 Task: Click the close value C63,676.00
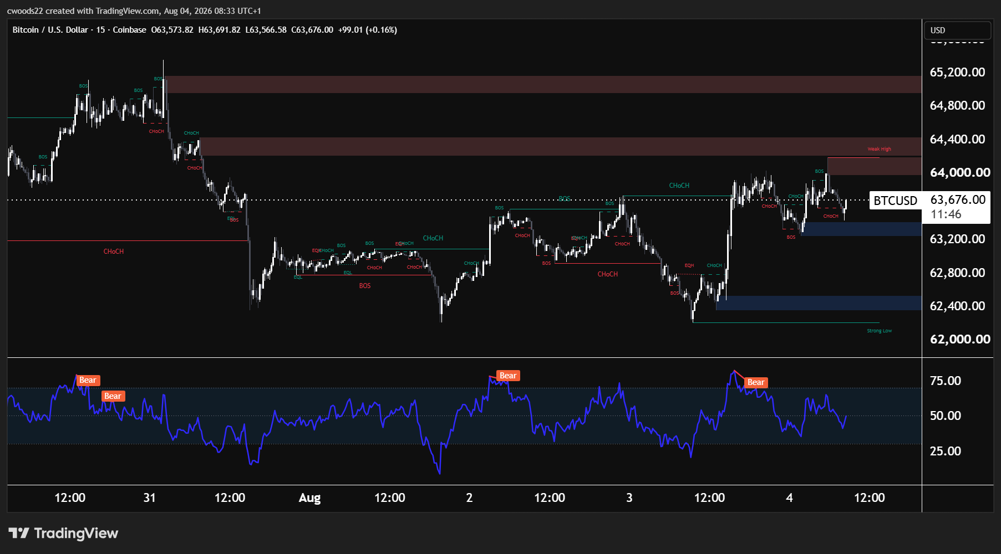pos(312,30)
